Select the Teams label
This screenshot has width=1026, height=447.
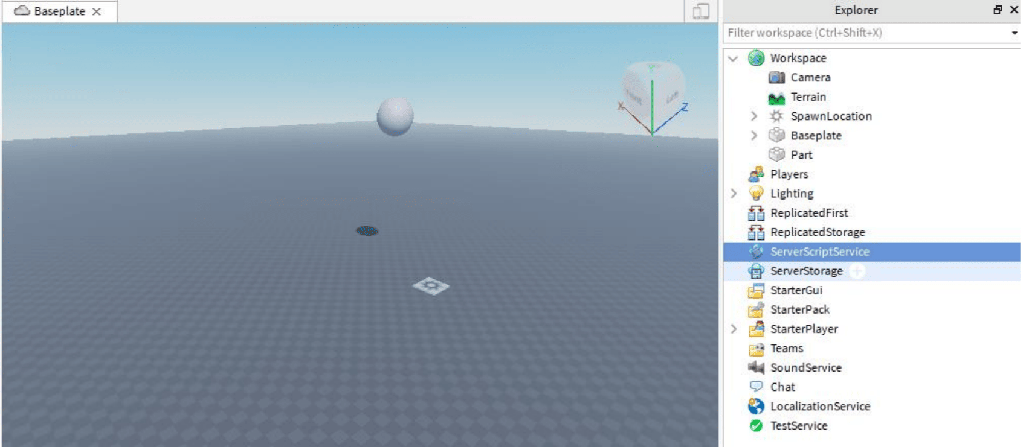(x=786, y=348)
